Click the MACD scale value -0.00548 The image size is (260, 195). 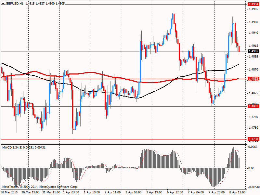(254, 187)
